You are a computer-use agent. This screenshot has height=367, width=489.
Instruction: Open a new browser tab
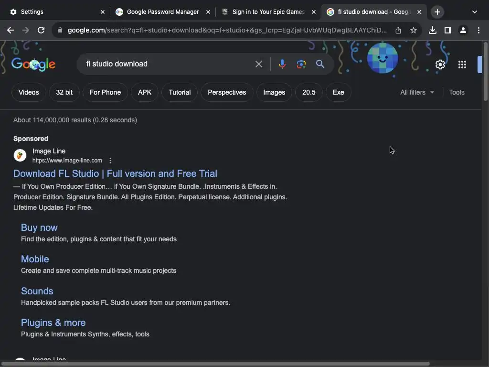[437, 12]
